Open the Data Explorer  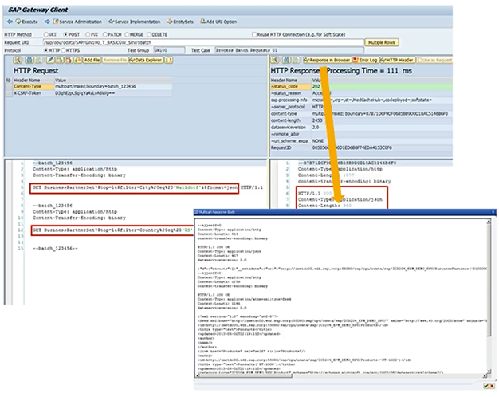143,60
